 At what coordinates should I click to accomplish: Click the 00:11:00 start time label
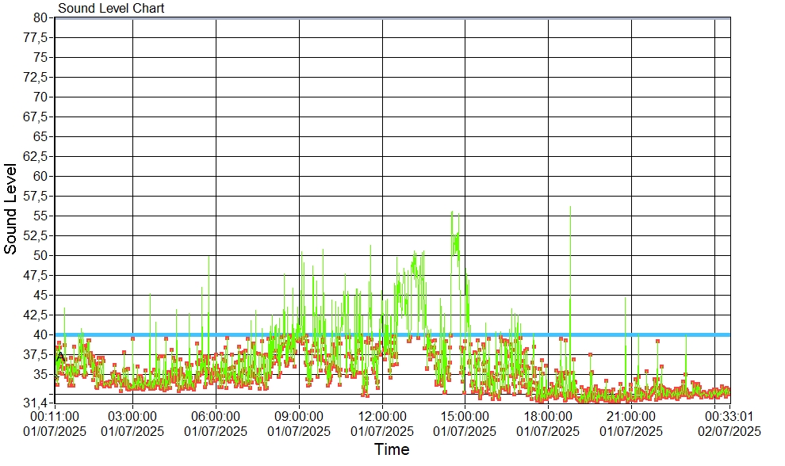click(x=54, y=415)
